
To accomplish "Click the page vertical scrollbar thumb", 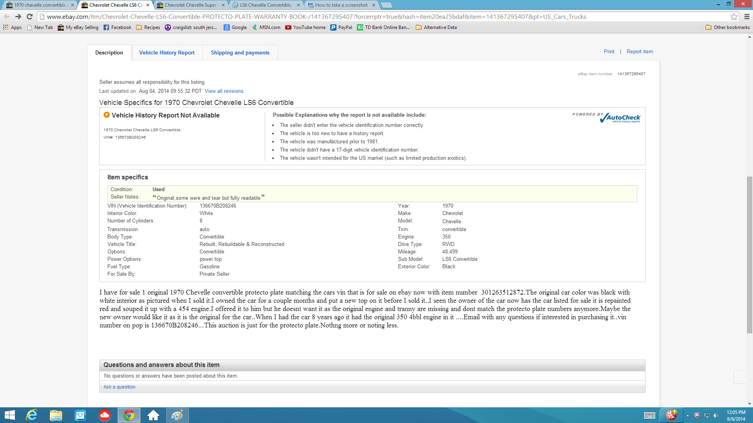I will coord(749,255).
